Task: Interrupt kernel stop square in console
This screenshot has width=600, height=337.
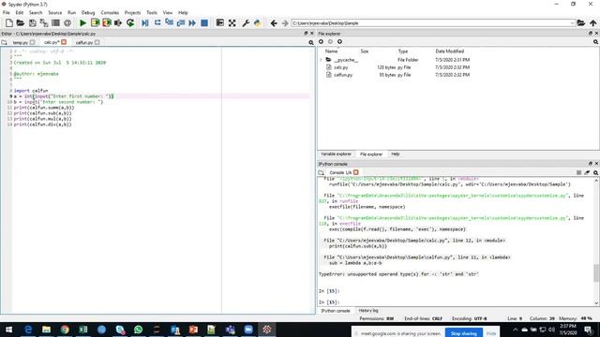Action: [x=578, y=172]
